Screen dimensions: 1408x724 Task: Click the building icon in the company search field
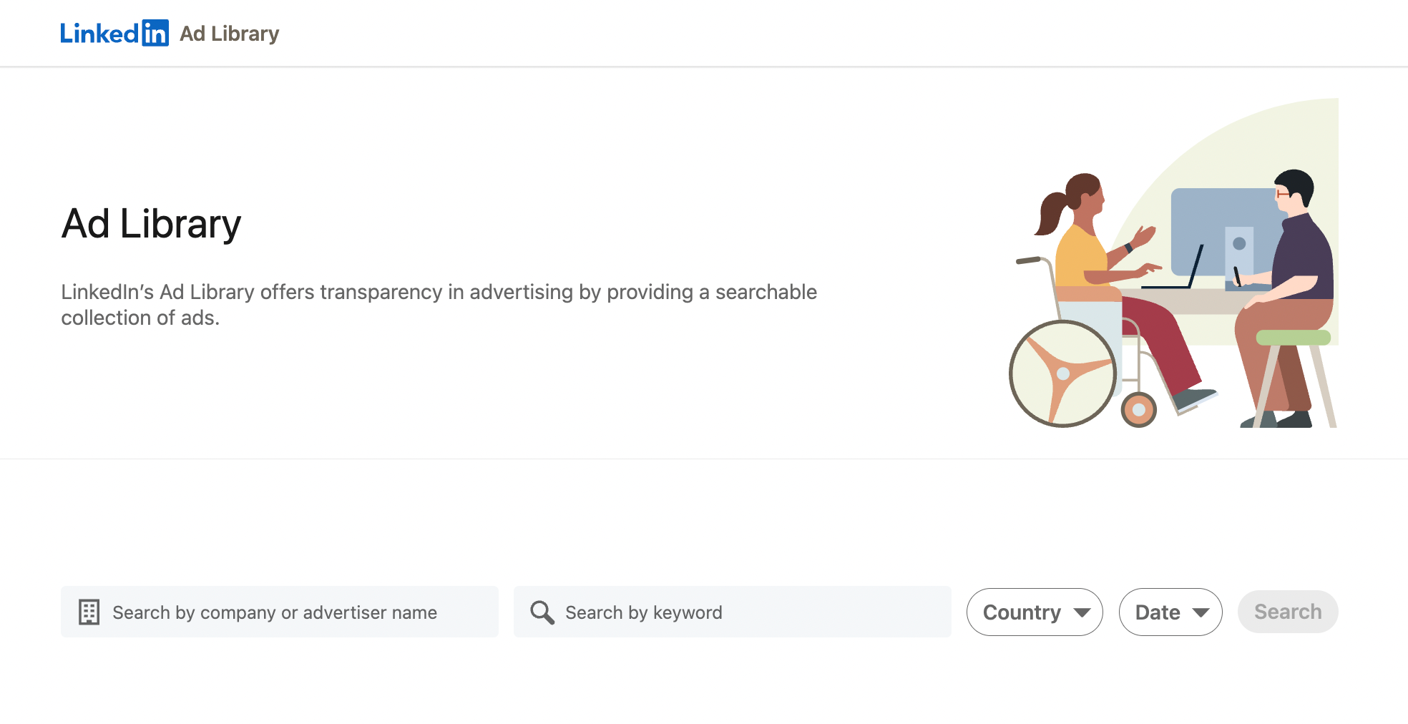click(x=89, y=612)
